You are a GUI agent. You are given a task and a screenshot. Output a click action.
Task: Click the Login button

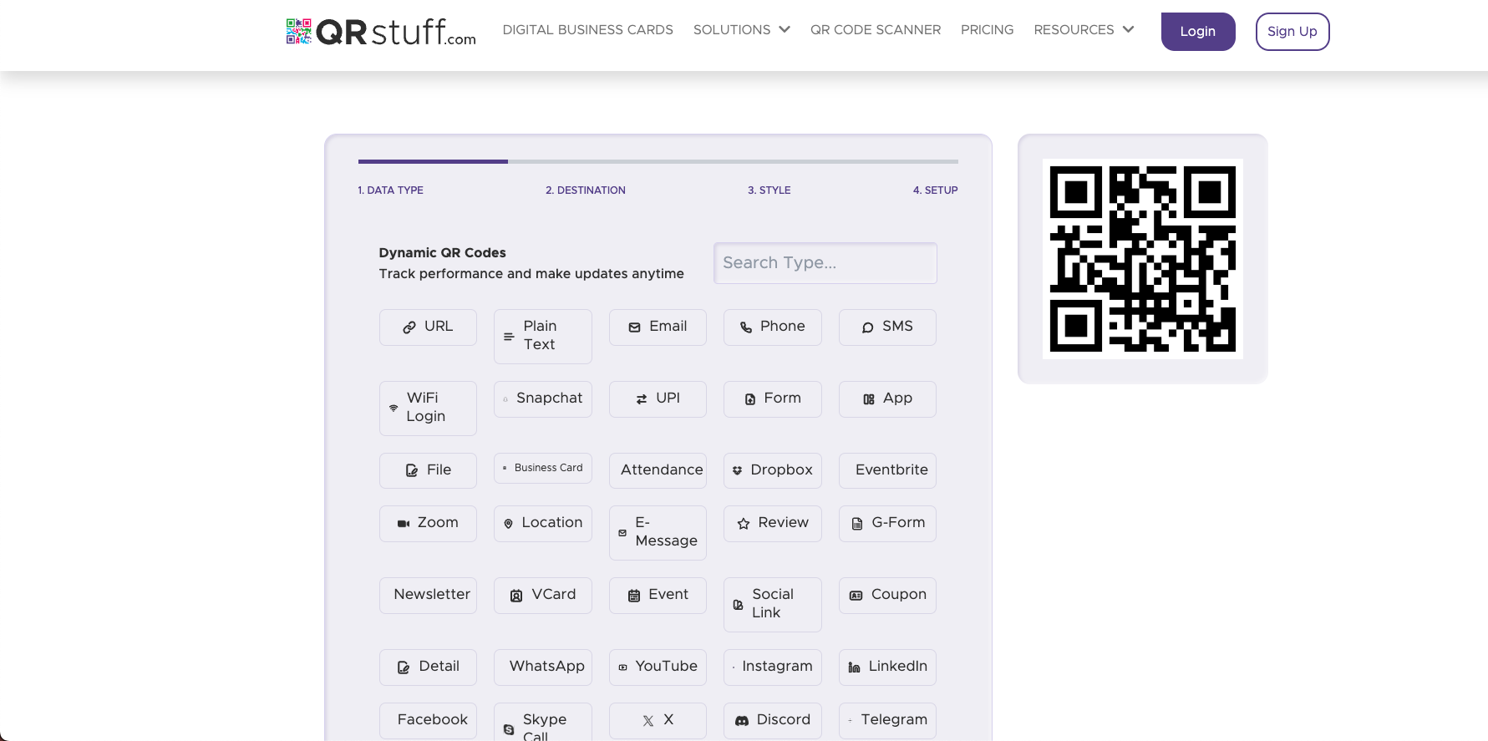coord(1198,32)
